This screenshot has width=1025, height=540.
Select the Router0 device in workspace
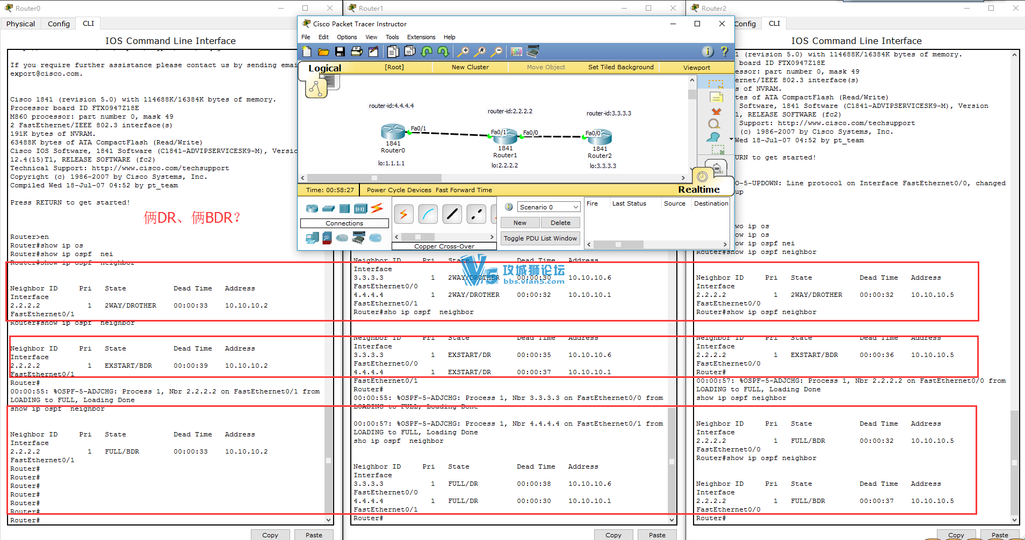393,133
